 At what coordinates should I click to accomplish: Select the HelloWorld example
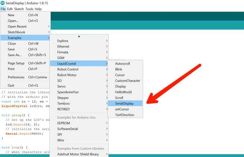coord(125,92)
